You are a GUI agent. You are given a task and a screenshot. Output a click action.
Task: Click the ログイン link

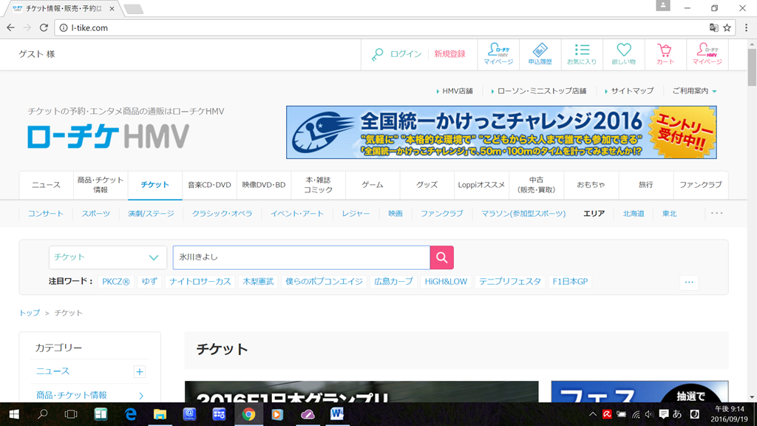(406, 54)
